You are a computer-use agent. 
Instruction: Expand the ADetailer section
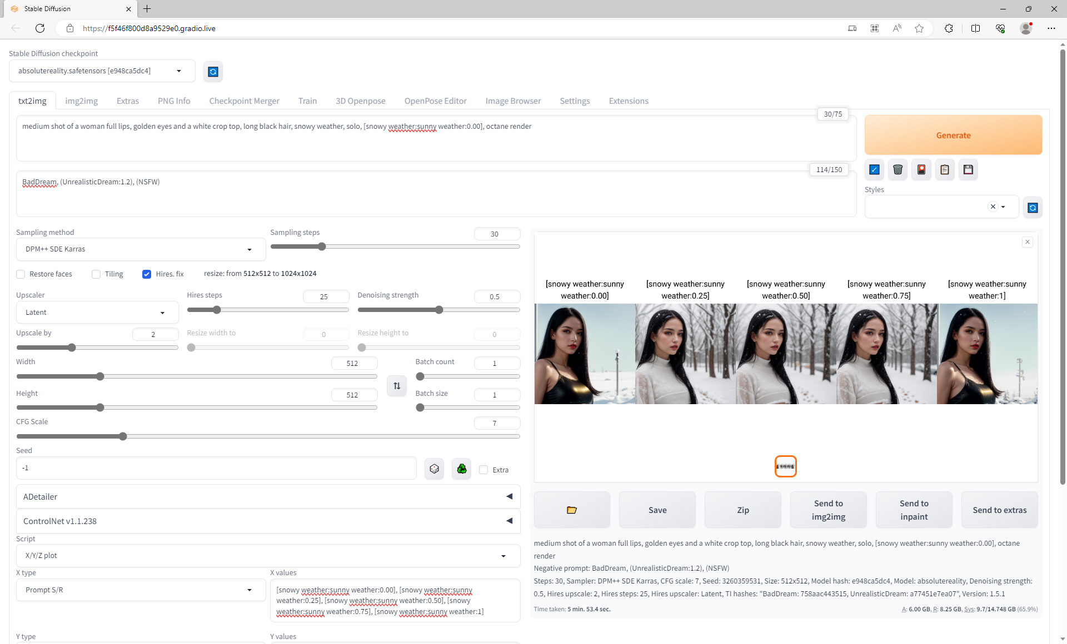pos(268,496)
